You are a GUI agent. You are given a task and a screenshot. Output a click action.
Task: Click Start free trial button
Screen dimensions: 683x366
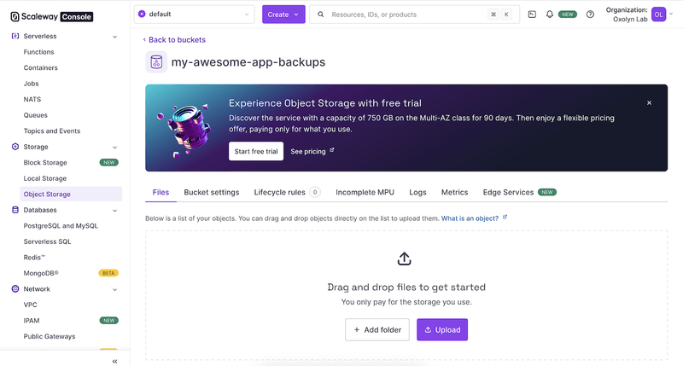pyautogui.click(x=256, y=151)
